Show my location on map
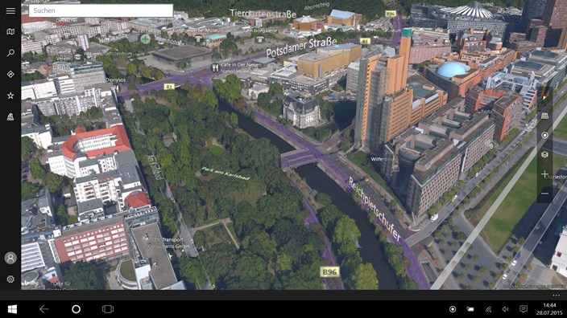Image resolution: width=567 pixels, height=318 pixels. [x=544, y=135]
